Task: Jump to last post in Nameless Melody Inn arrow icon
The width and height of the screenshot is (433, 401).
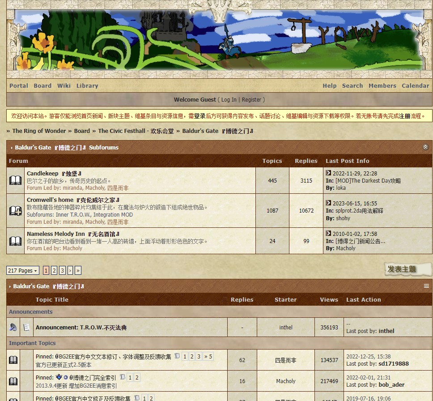Action: tap(328, 233)
